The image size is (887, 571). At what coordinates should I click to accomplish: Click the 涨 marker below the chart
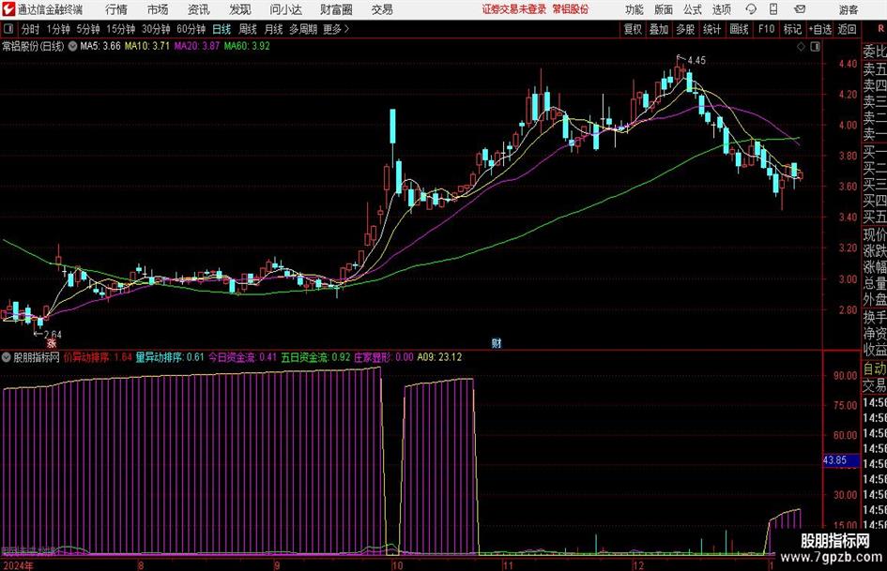(x=52, y=342)
